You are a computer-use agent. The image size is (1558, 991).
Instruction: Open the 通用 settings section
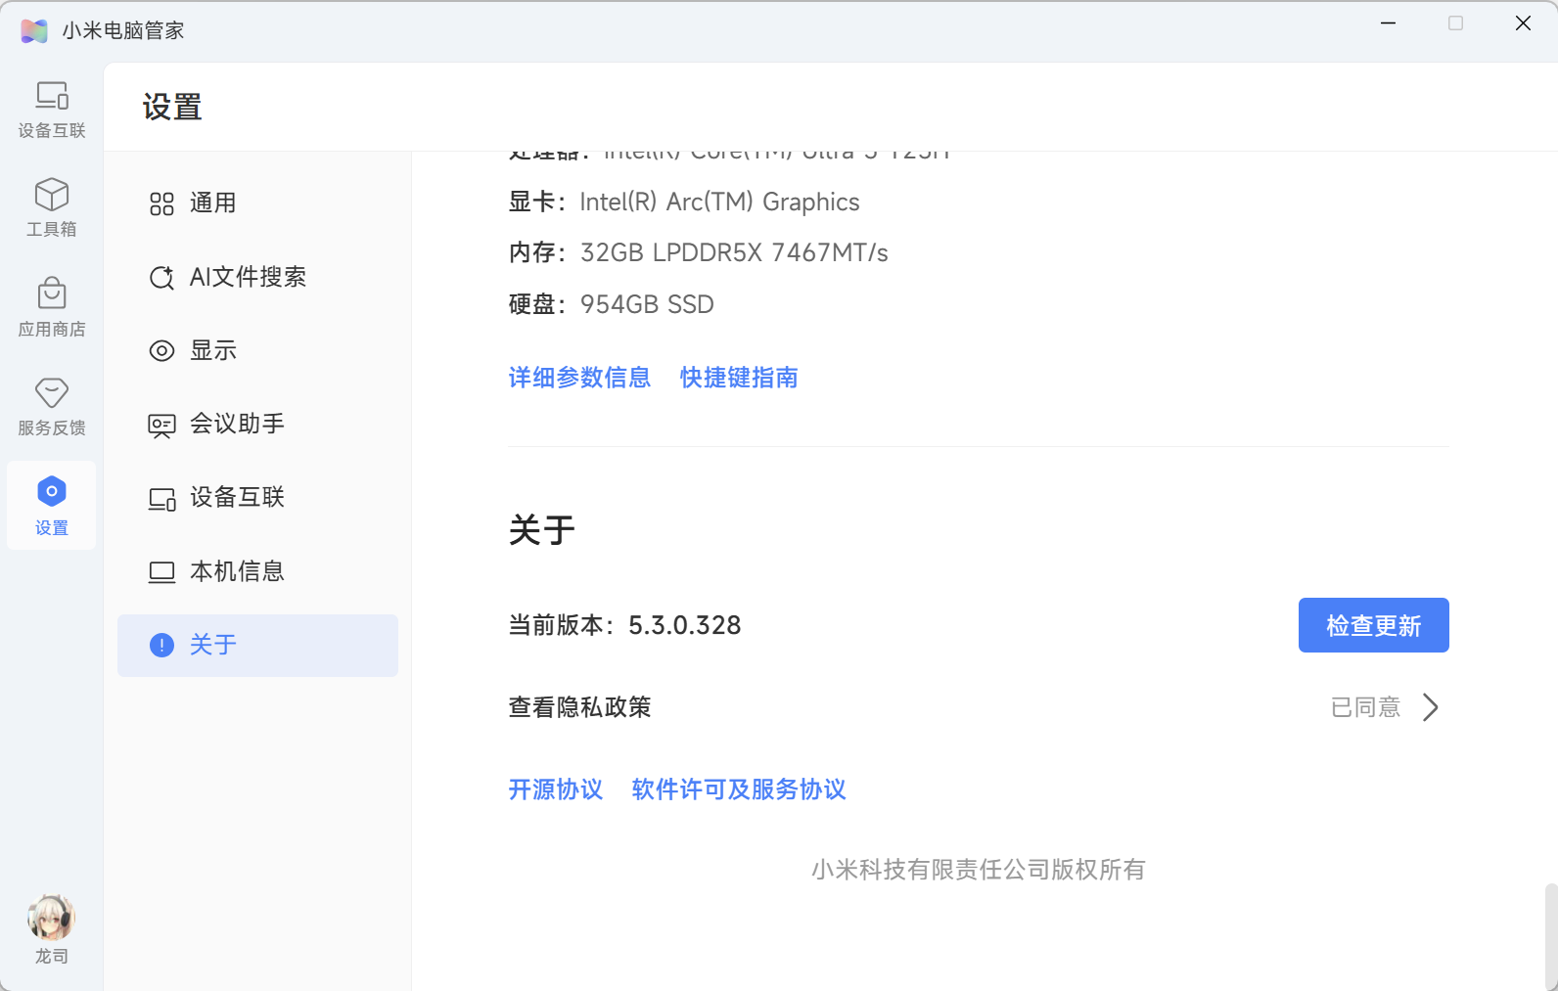click(x=257, y=203)
